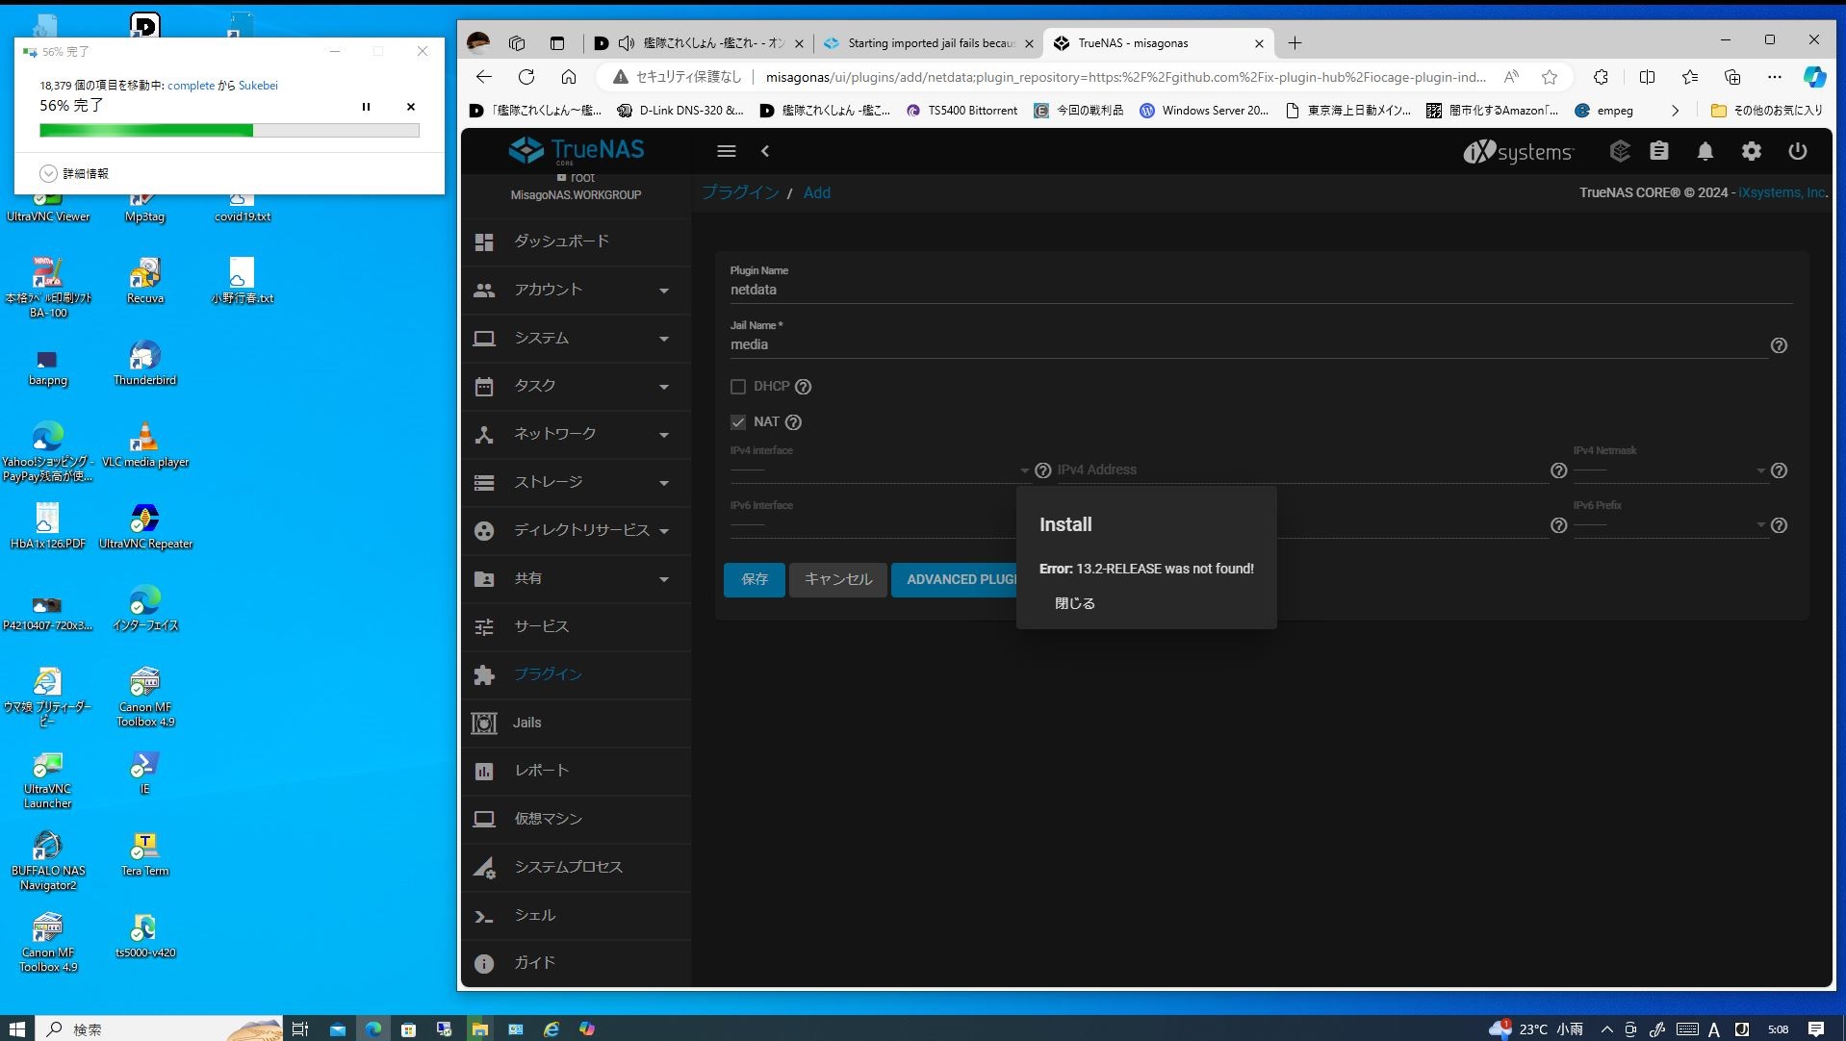The width and height of the screenshot is (1846, 1041).
Task: Open the D-Link DNS-320 bookmark
Action: pos(680,111)
